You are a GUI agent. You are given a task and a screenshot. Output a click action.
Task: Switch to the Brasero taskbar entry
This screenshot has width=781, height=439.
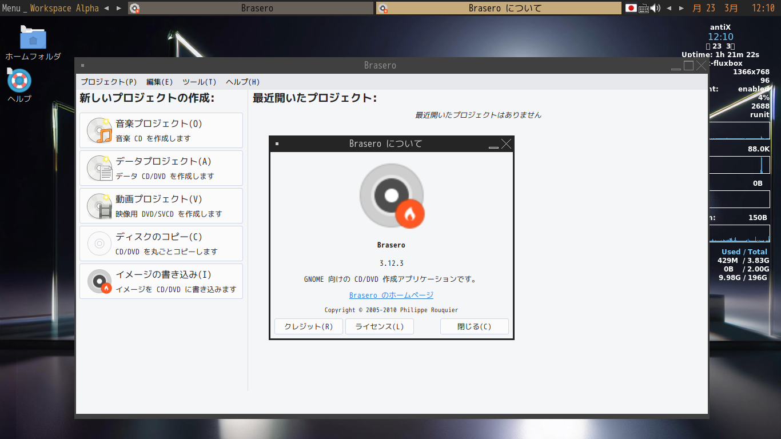pyautogui.click(x=251, y=8)
